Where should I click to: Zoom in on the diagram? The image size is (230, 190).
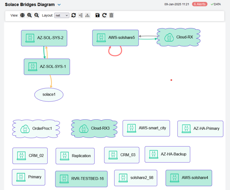coord(29,15)
